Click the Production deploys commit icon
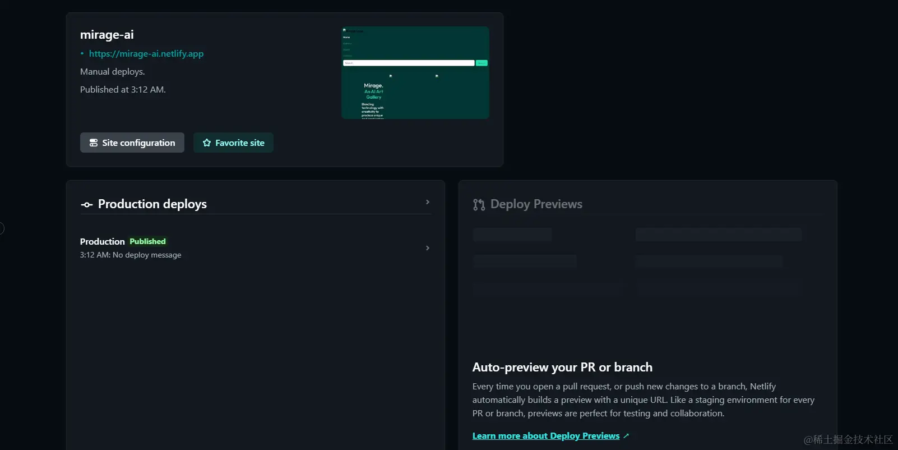The height and width of the screenshot is (450, 898). tap(87, 205)
